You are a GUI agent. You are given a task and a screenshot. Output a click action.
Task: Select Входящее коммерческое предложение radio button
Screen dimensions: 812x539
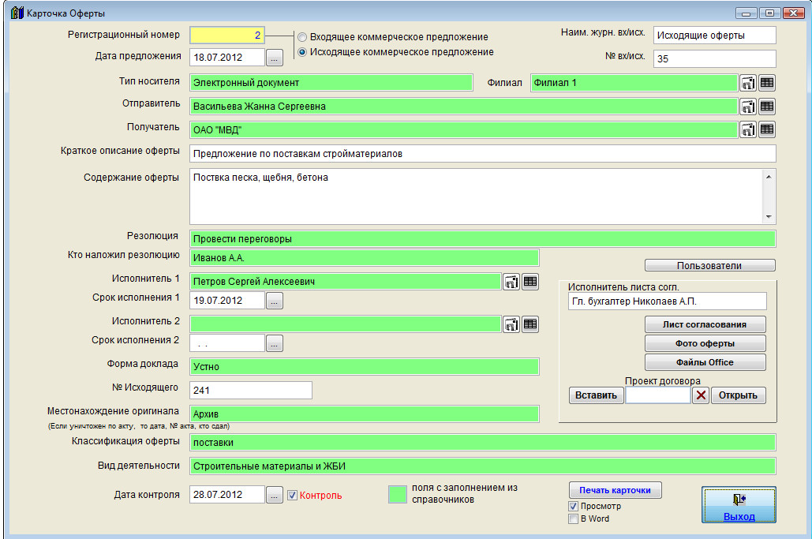302,37
